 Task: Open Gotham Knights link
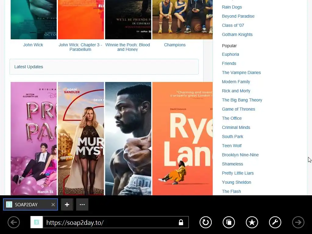[x=237, y=34]
